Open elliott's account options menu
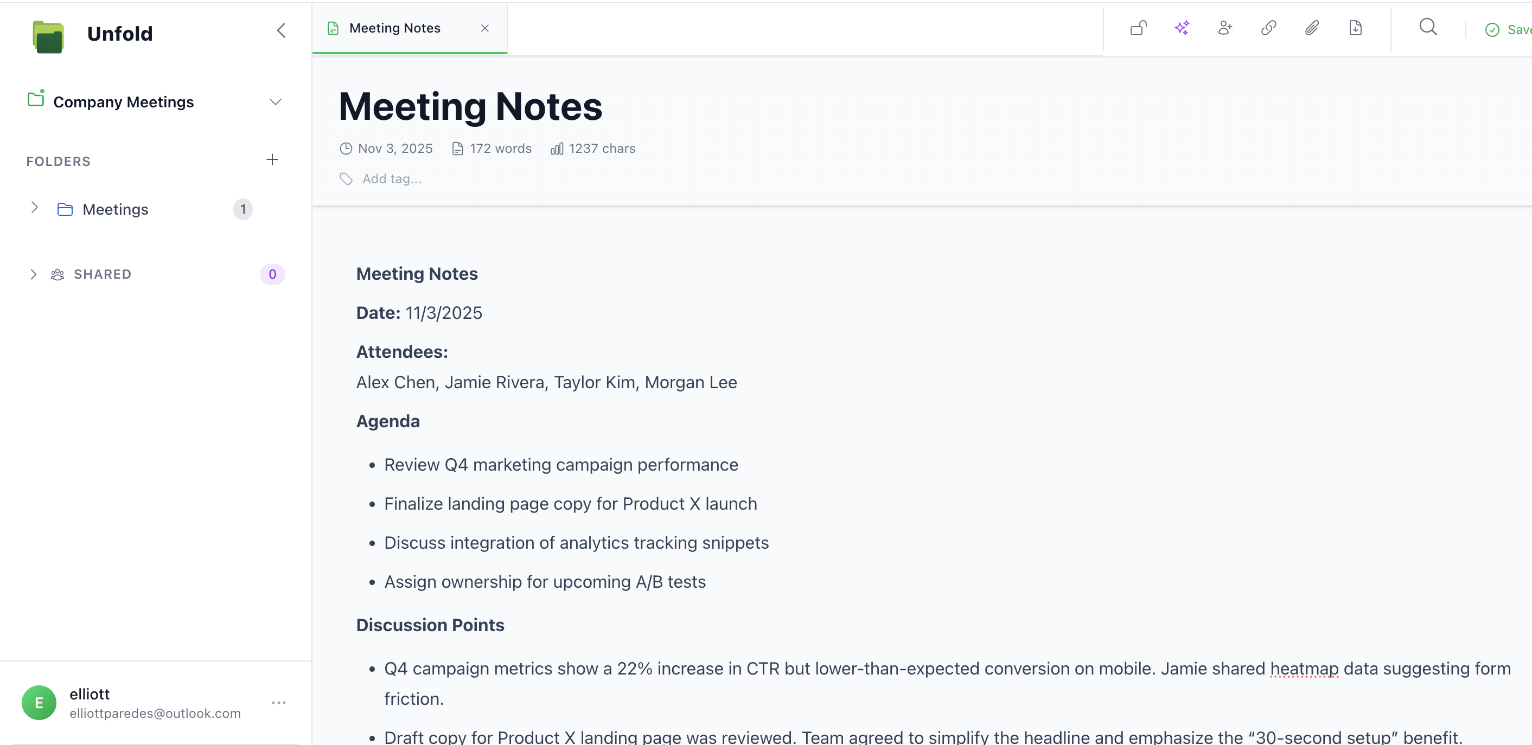 coord(279,702)
